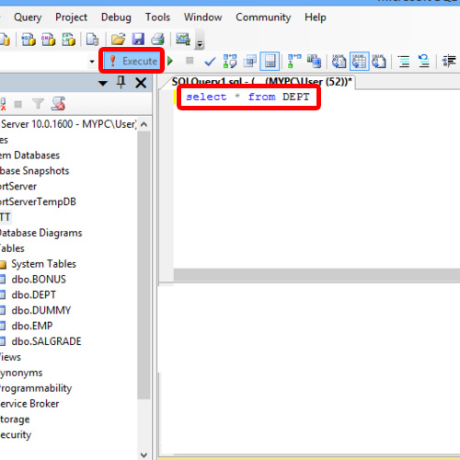Select dbo.DEPT table
Image resolution: width=460 pixels, height=460 pixels.
click(34, 295)
